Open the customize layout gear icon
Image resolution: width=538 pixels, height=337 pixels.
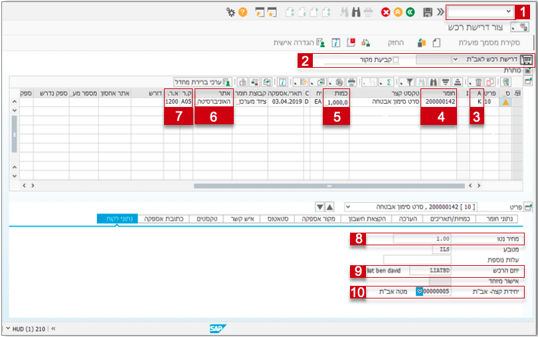click(230, 13)
